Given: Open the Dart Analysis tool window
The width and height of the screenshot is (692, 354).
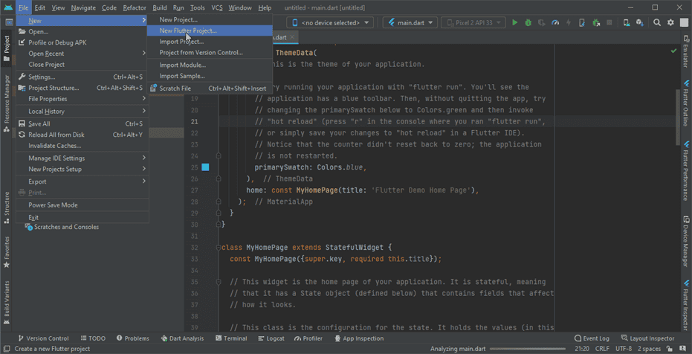Looking at the screenshot, I should (x=182, y=338).
